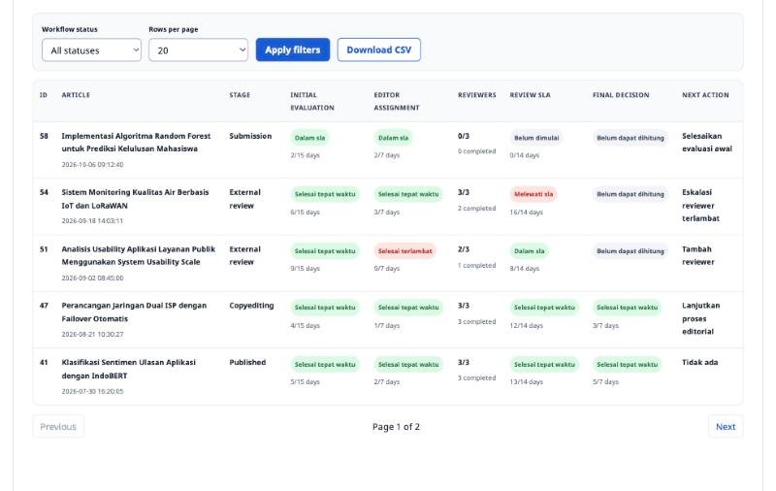Click article ID 41
This screenshot has height=491, width=776.
tap(44, 363)
